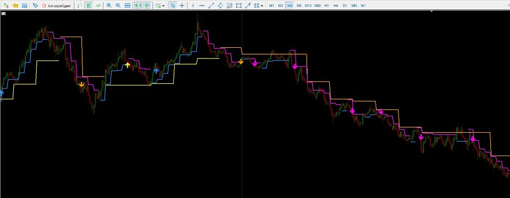The height and width of the screenshot is (198, 510).
Task: Toggle the Алготрейдинг button
Action: (57, 5)
